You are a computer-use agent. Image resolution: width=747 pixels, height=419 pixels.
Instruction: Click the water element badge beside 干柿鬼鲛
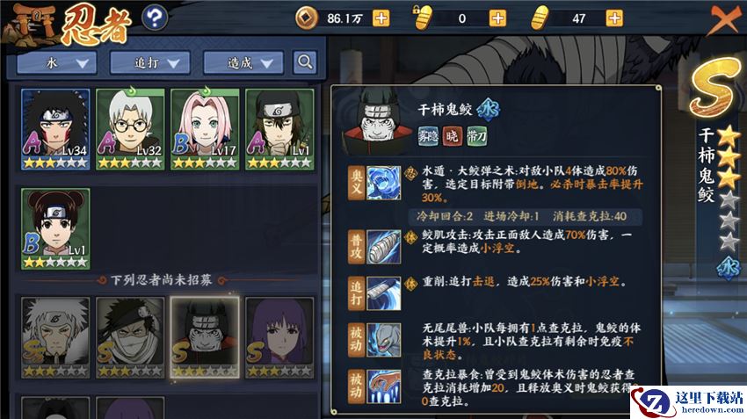489,109
